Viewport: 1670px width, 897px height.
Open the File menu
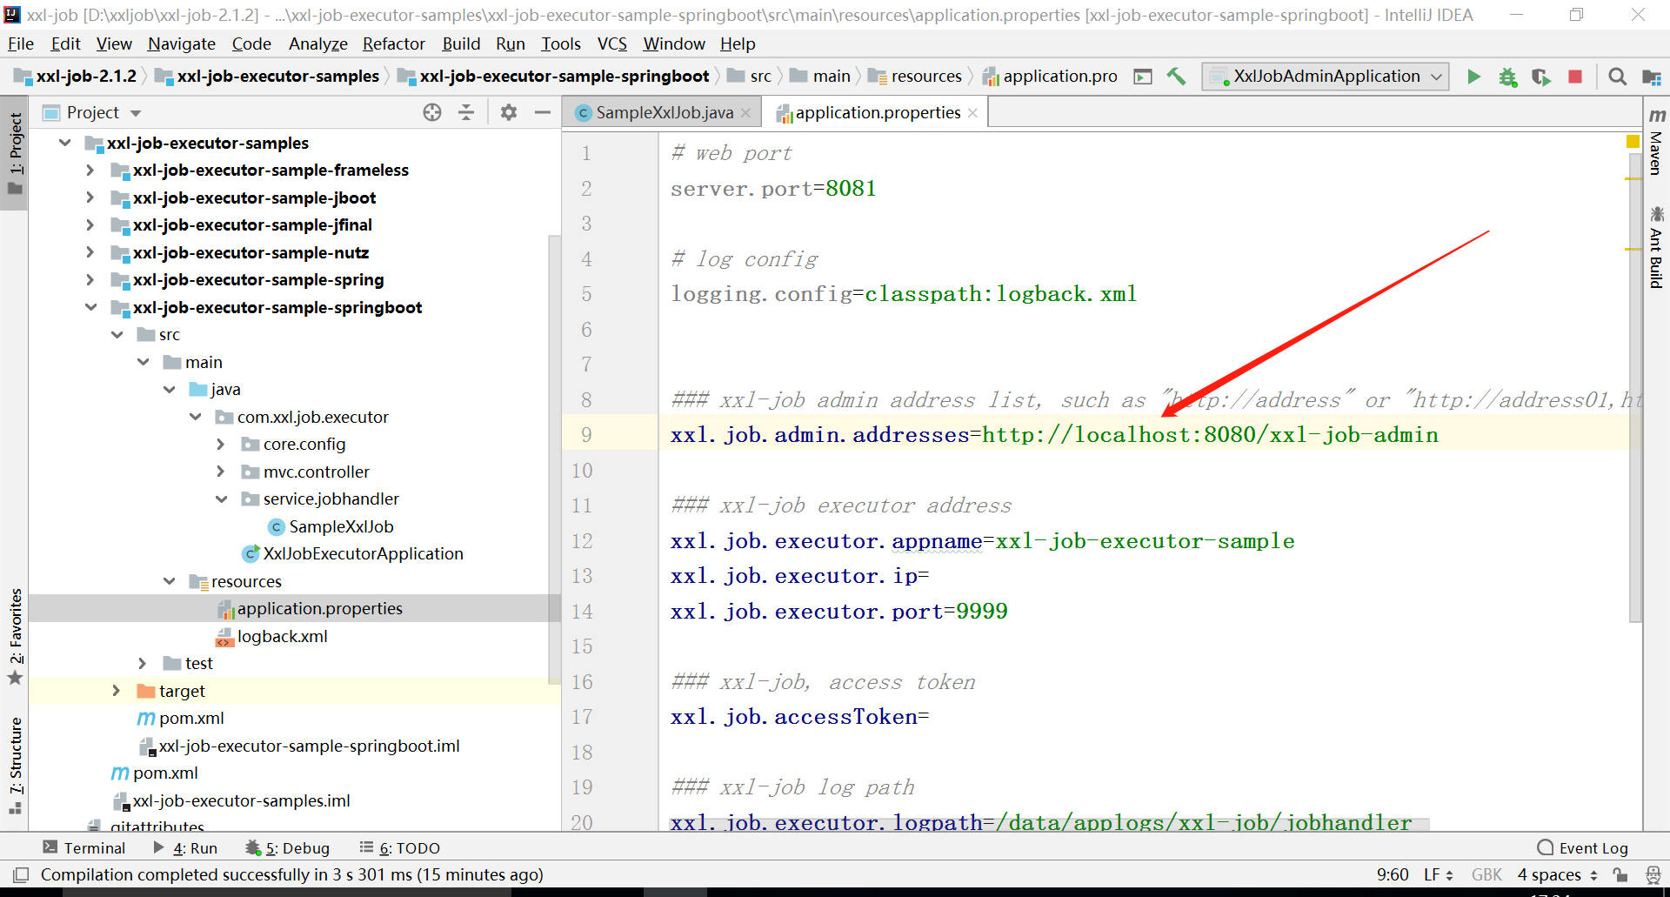(20, 44)
